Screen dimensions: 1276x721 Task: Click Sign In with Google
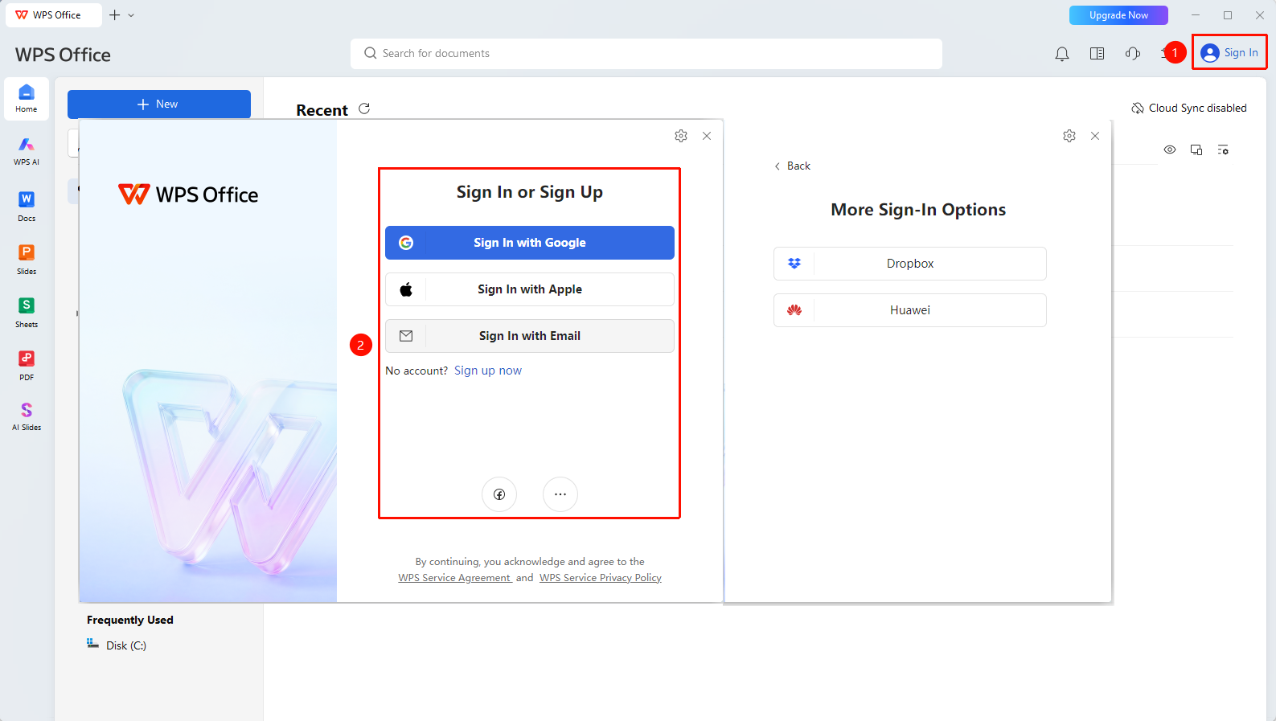click(530, 243)
